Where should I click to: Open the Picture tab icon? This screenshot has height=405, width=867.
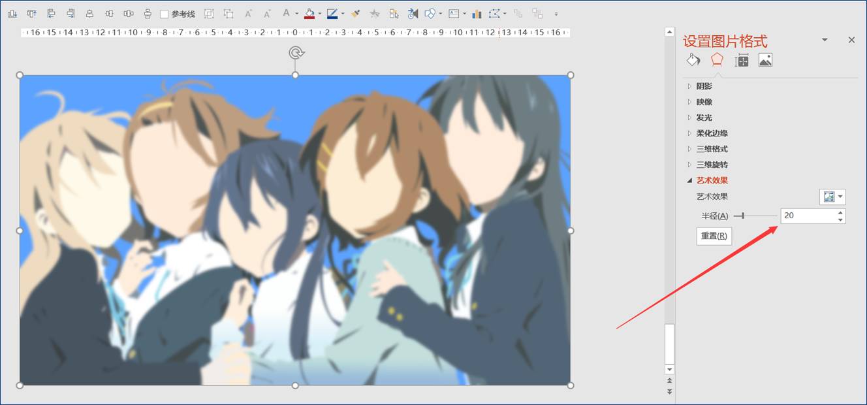click(x=765, y=60)
